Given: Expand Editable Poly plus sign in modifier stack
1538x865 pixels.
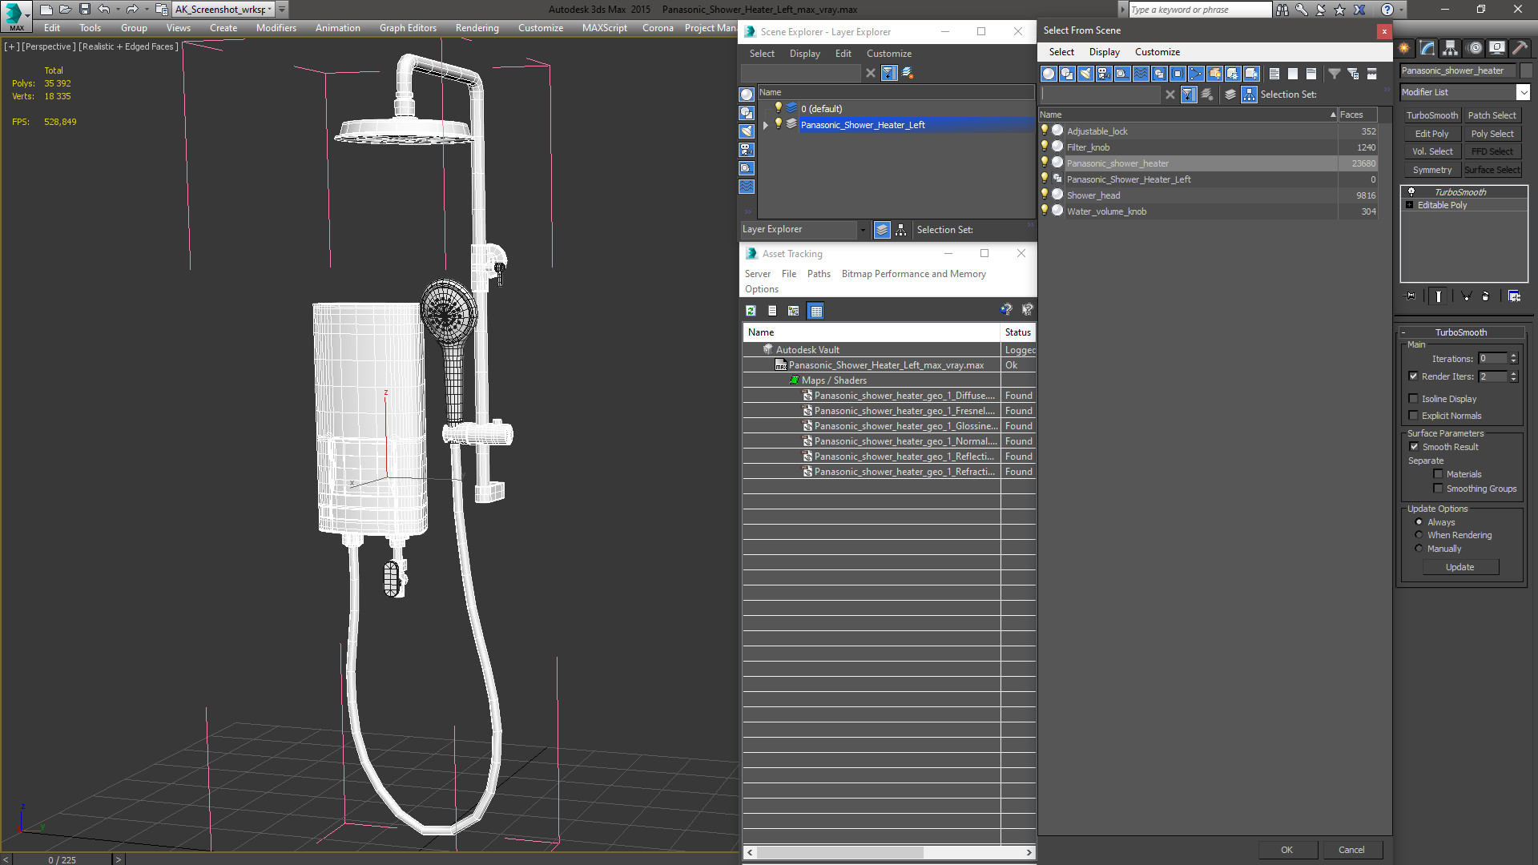Looking at the screenshot, I should click(1410, 205).
